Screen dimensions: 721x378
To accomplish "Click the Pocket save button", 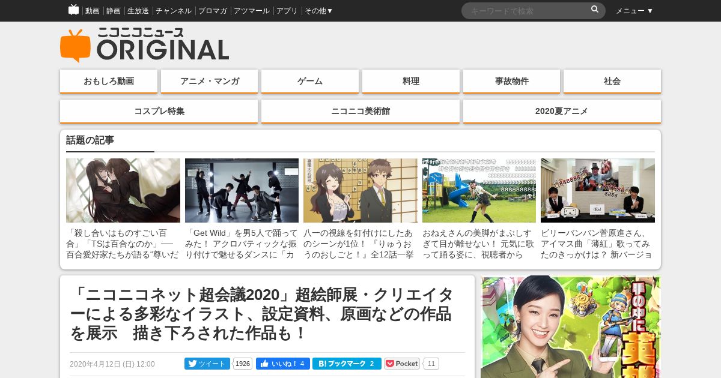I will [402, 364].
